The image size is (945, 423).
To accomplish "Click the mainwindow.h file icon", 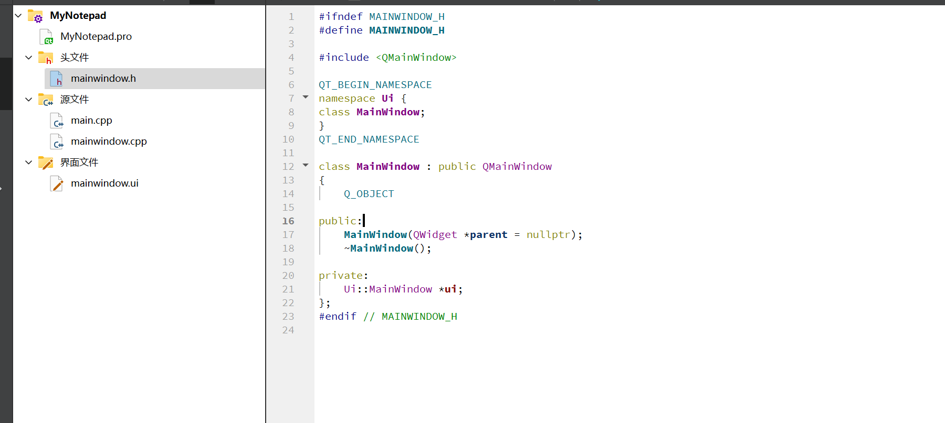I will pyautogui.click(x=57, y=79).
